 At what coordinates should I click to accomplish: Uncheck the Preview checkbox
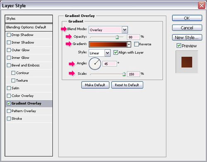(179, 46)
